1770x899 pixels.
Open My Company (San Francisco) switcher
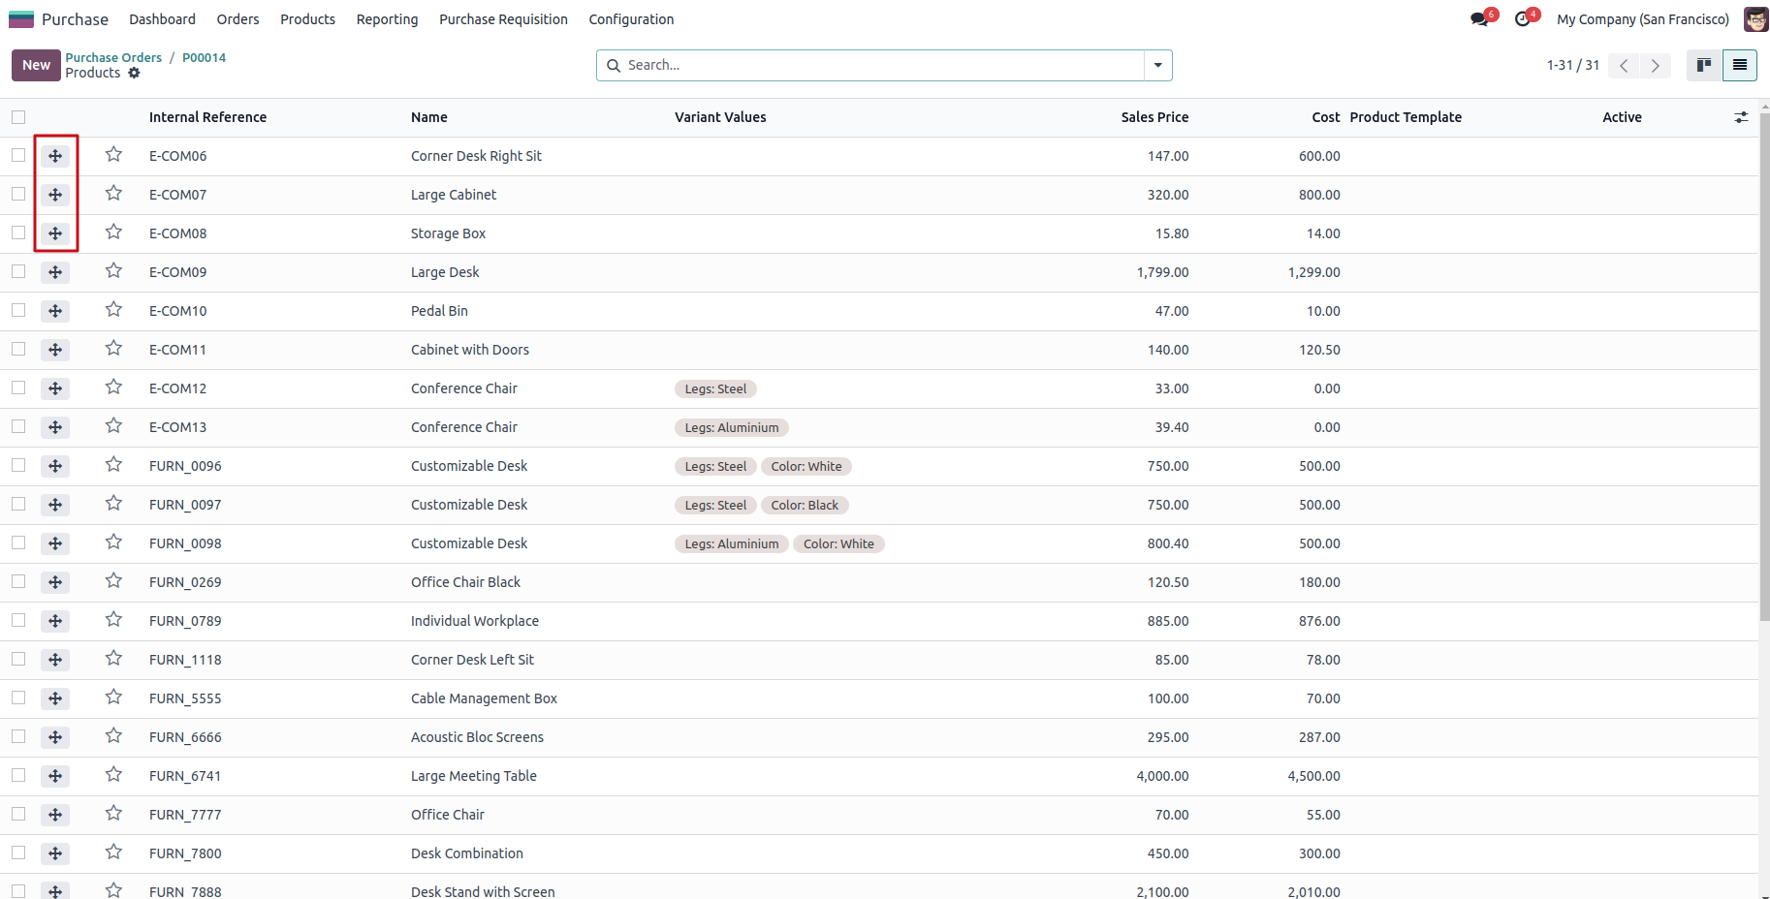click(1642, 19)
